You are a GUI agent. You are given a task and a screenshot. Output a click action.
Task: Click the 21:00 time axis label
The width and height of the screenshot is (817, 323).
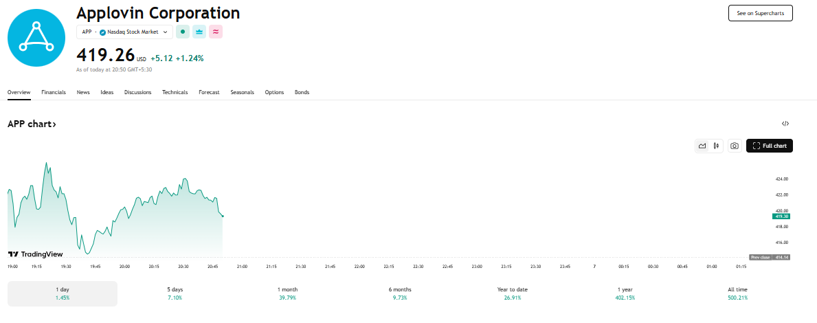coord(242,266)
